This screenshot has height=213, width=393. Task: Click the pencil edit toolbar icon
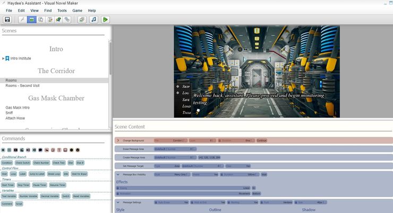pyautogui.click(x=22, y=20)
